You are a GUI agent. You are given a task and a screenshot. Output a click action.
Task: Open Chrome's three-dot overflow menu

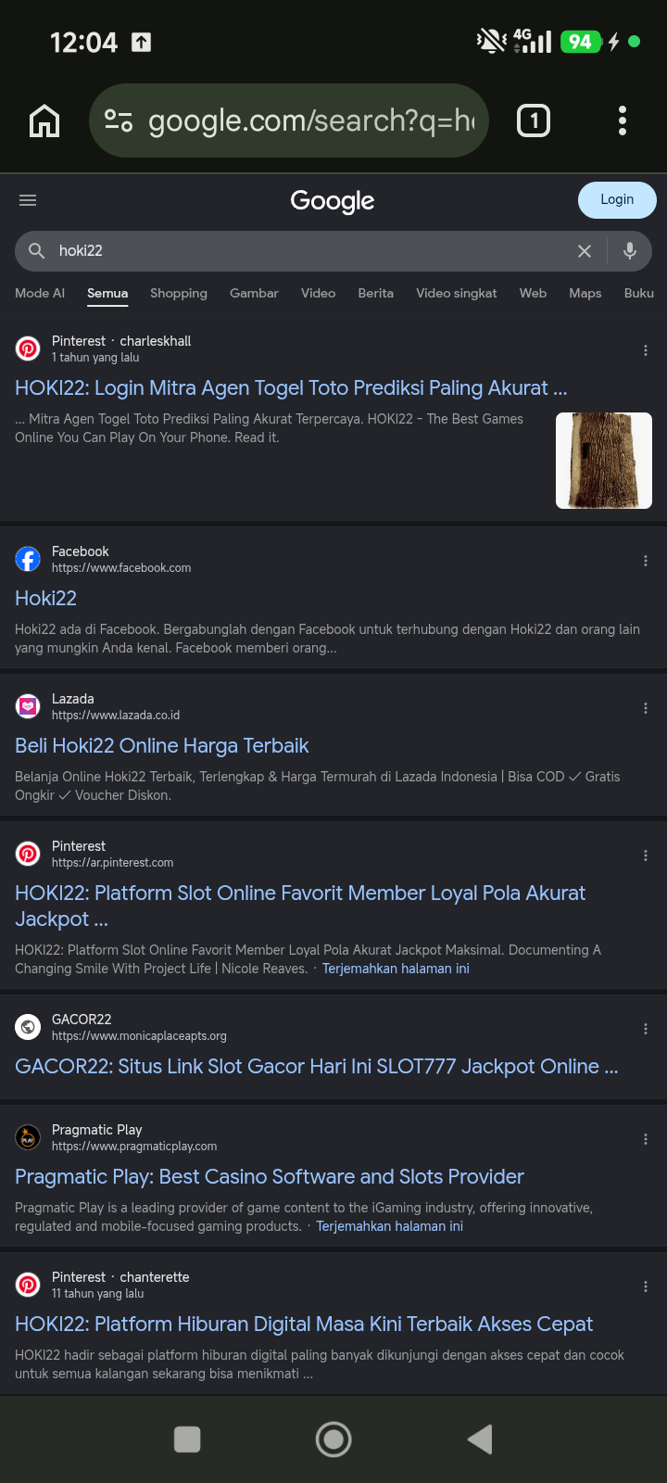coord(623,120)
